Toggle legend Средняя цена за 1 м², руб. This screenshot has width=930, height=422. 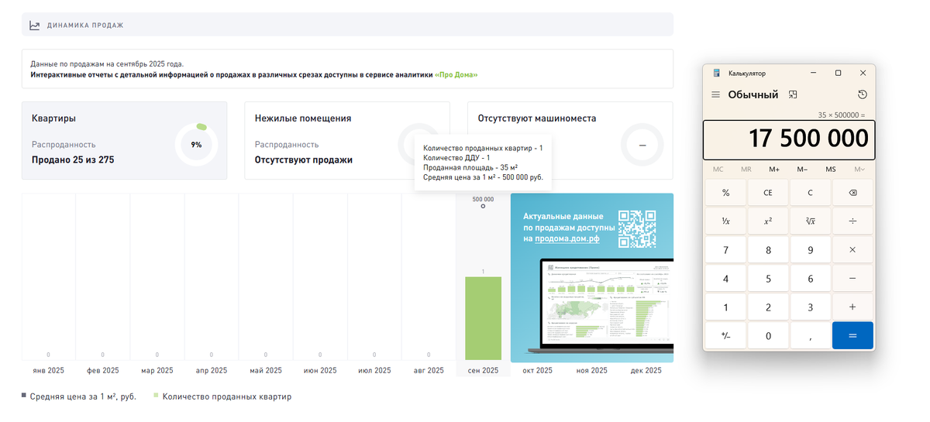click(x=79, y=396)
